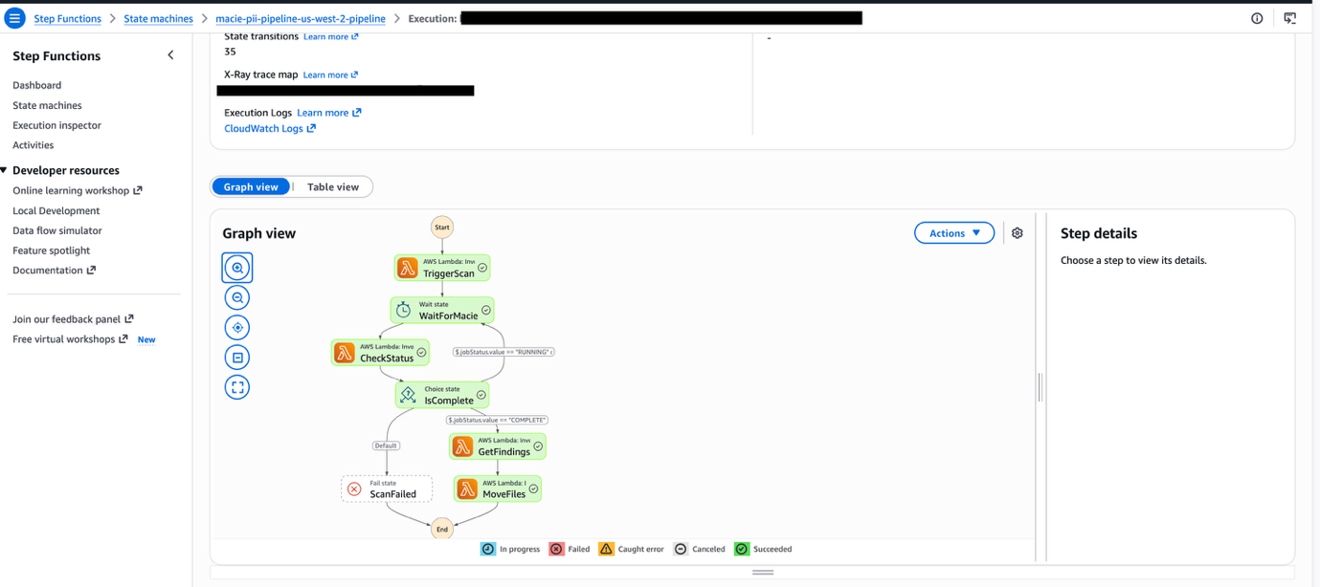Select the GetFindings Lambda icon

tap(462, 446)
